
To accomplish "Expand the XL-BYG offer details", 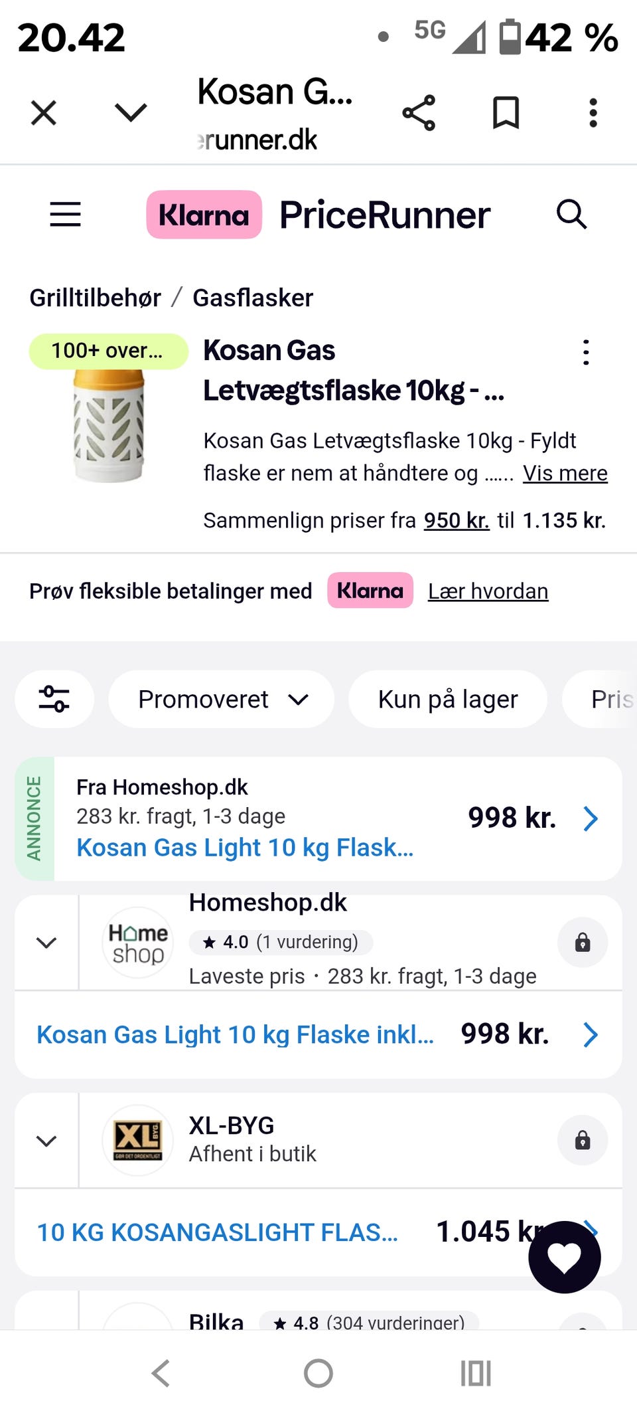I will click(46, 1141).
